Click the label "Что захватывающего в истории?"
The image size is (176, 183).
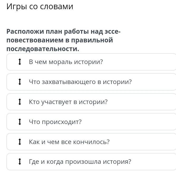80,82
